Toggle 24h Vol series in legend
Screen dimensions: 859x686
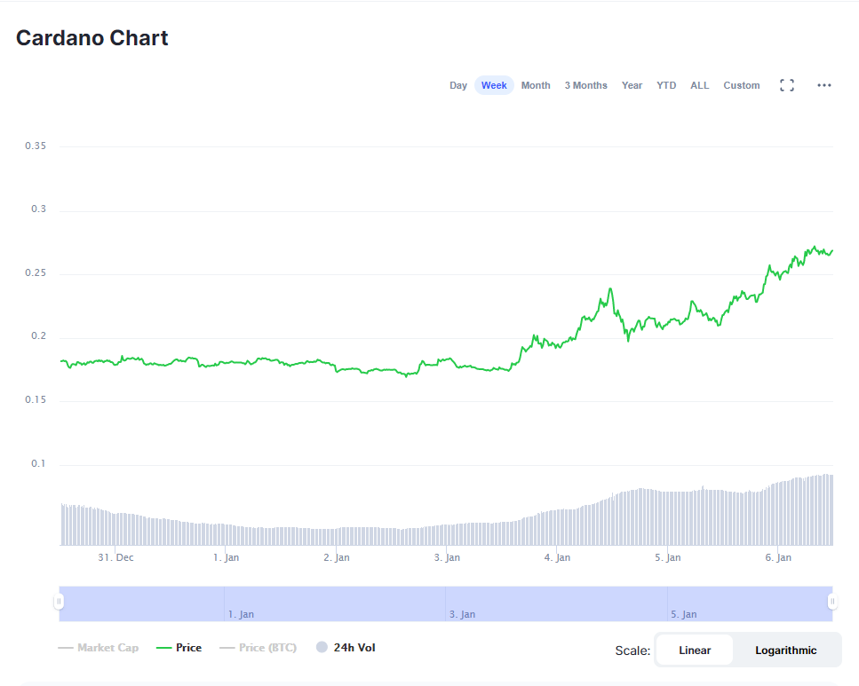point(346,648)
